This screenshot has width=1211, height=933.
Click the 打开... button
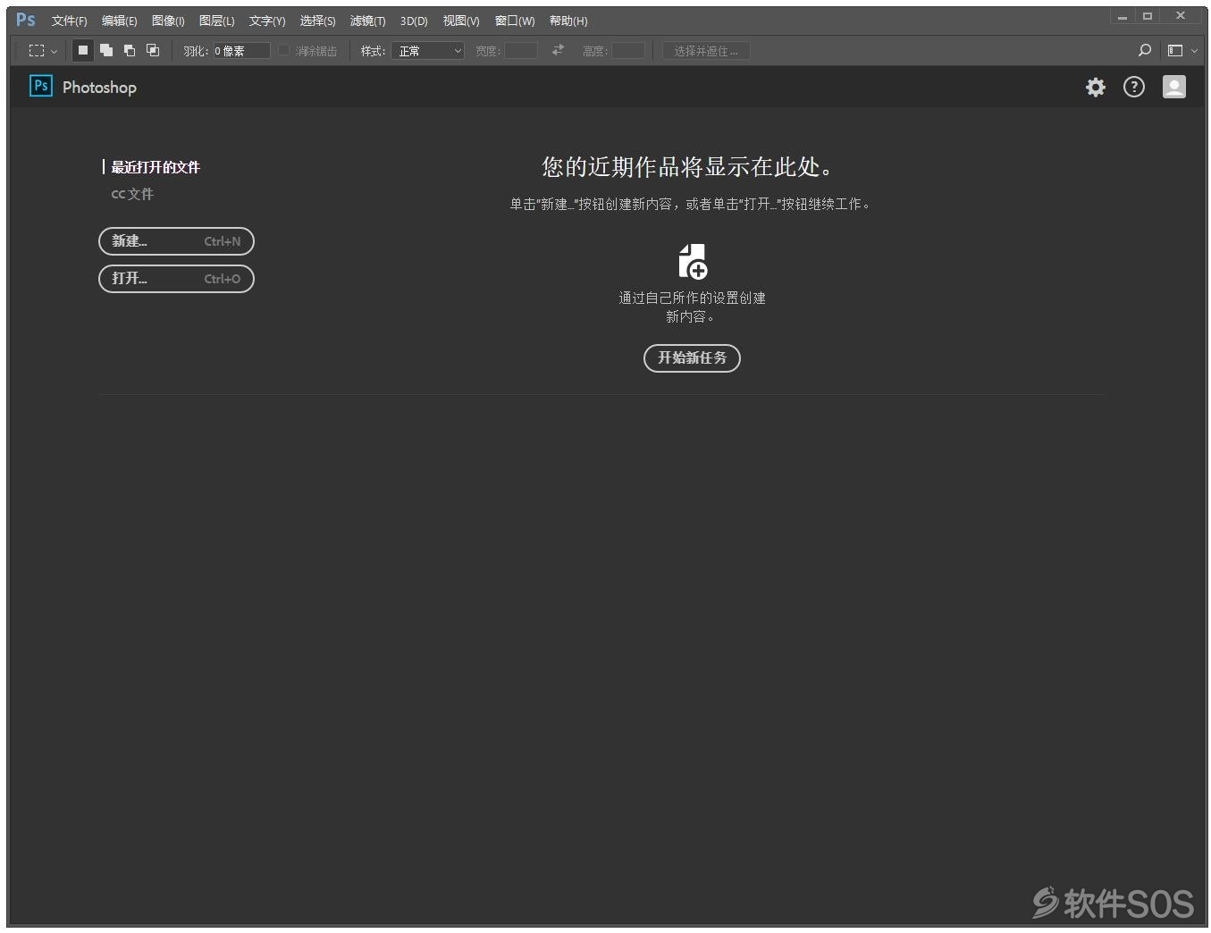176,279
